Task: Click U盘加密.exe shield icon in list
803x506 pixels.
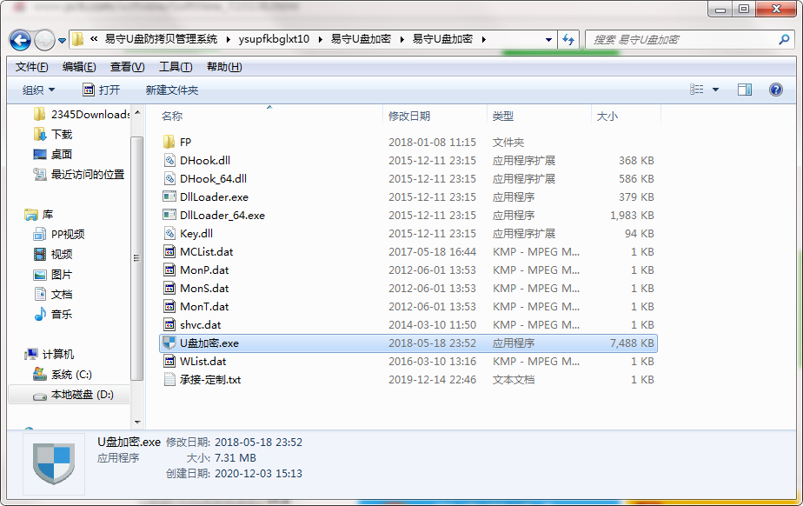Action: pyautogui.click(x=169, y=343)
